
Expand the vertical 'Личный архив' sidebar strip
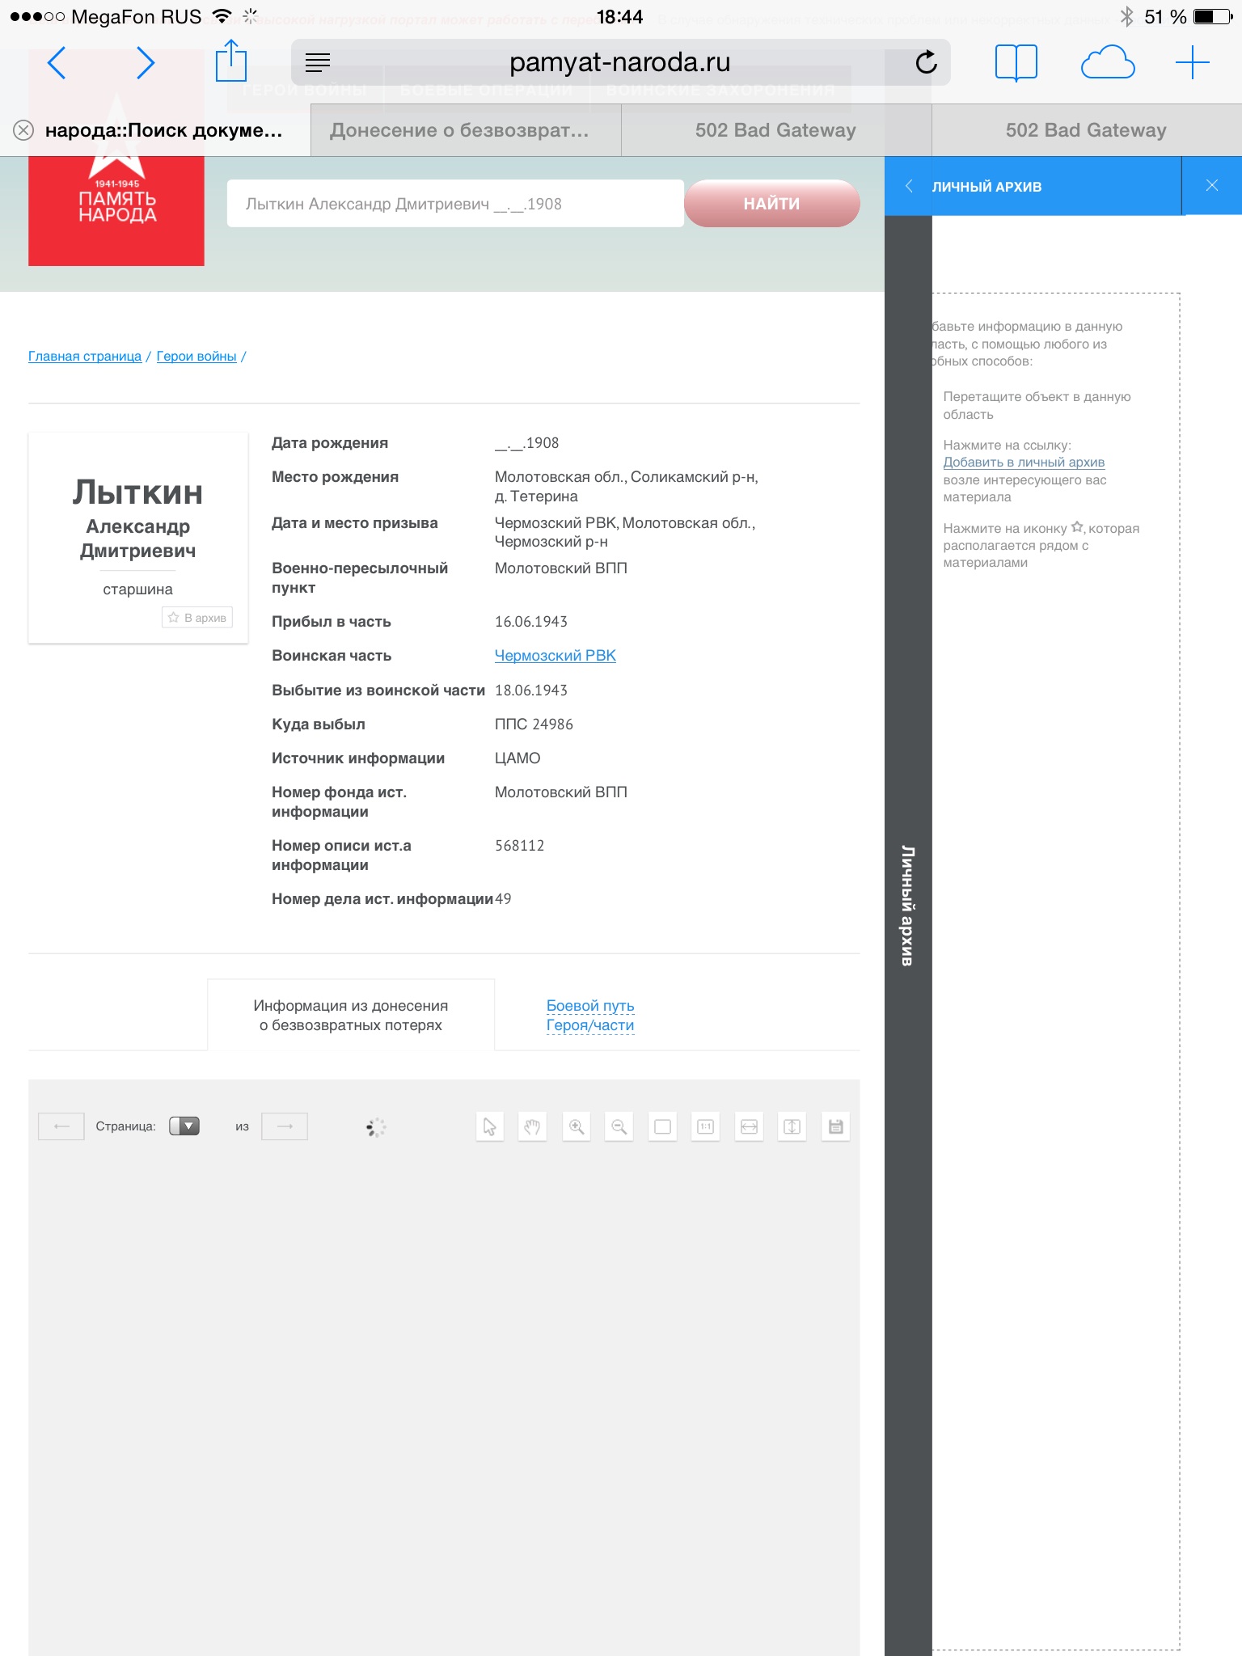point(907,906)
